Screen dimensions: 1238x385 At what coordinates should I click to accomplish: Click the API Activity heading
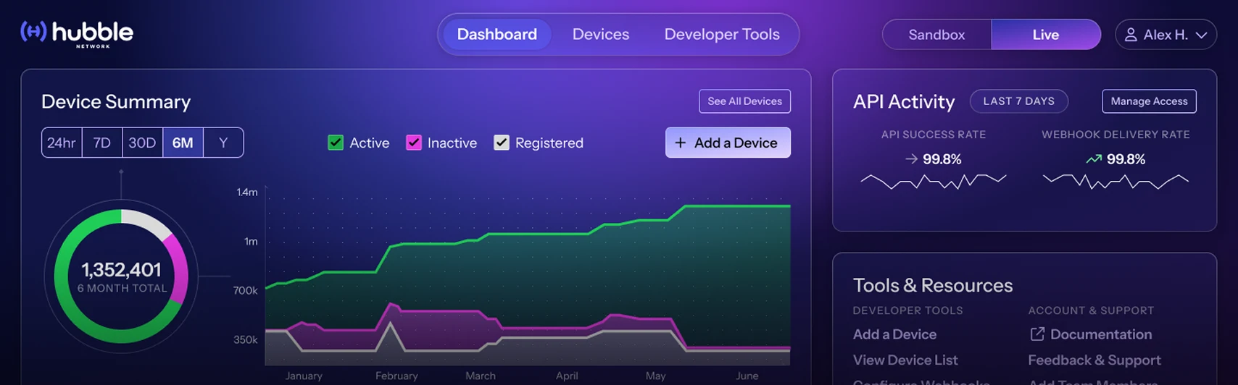[904, 102]
